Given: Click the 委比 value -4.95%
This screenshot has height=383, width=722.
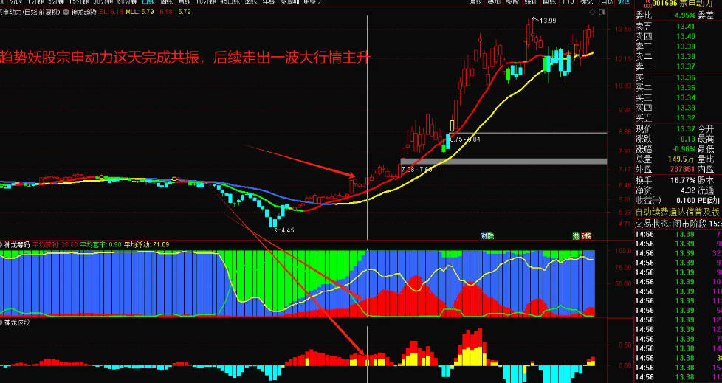Looking at the screenshot, I should [x=683, y=15].
